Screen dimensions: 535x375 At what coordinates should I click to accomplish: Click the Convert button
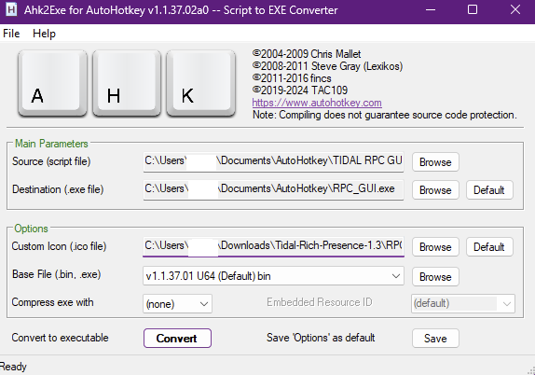[177, 338]
